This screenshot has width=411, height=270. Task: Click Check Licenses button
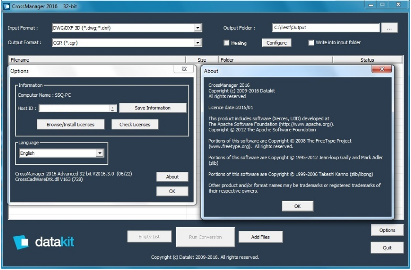coord(135,124)
